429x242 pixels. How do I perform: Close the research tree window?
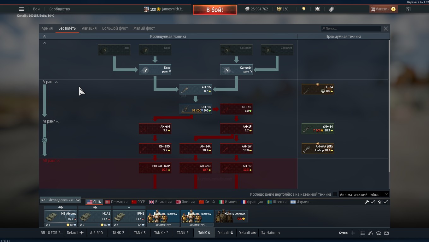pyautogui.click(x=386, y=28)
